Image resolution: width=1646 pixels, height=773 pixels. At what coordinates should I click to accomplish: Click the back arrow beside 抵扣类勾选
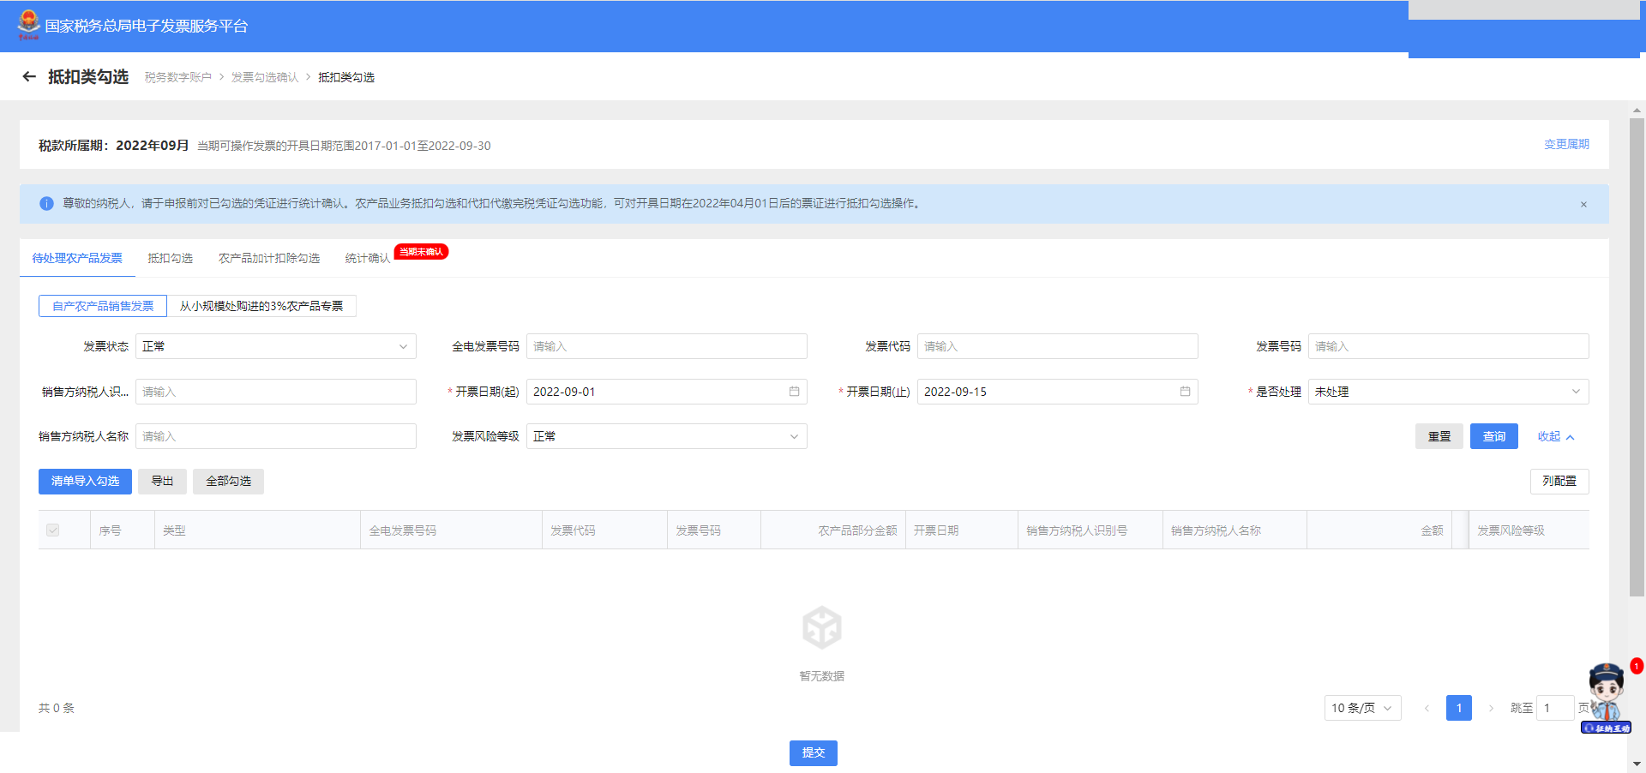pyautogui.click(x=29, y=77)
